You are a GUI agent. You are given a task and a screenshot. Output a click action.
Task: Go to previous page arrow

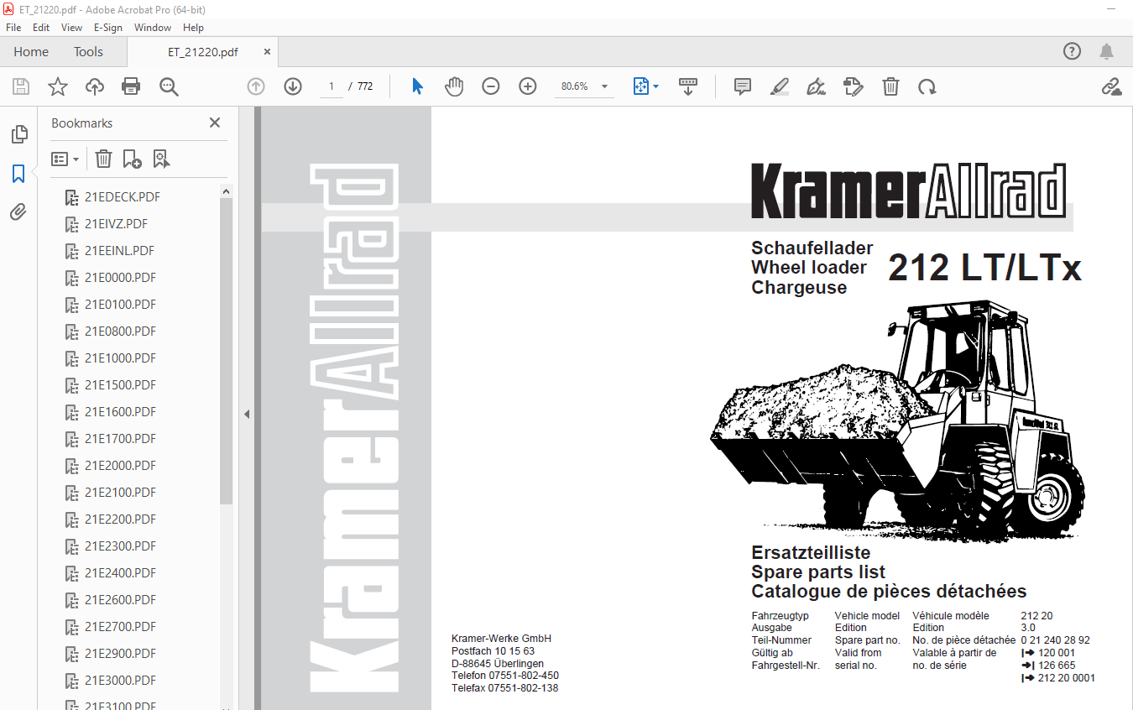point(256,86)
